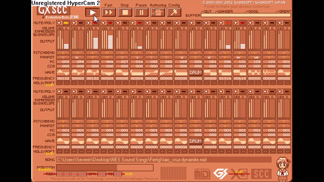The height and width of the screenshot is (182, 324).
Task: Click the frequency value 00618
Action: [239, 79]
